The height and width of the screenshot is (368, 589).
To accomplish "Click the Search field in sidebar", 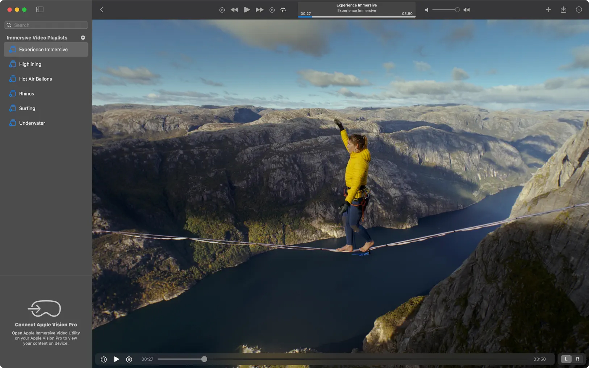I will pos(46,25).
